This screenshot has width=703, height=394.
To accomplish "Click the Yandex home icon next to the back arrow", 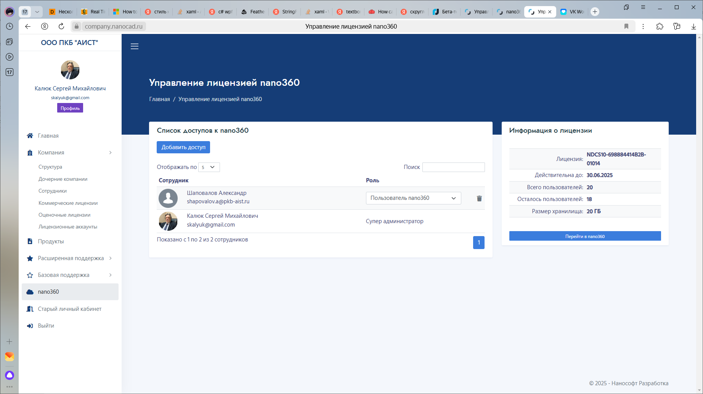I will coord(45,26).
